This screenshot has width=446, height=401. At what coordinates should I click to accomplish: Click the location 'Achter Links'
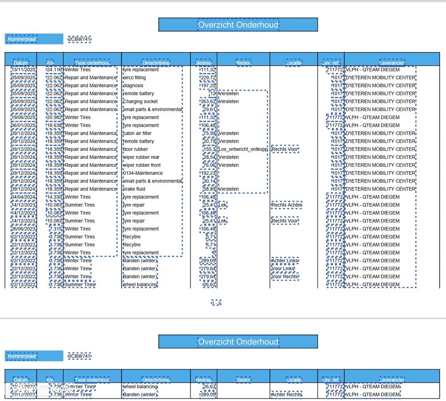point(285,260)
